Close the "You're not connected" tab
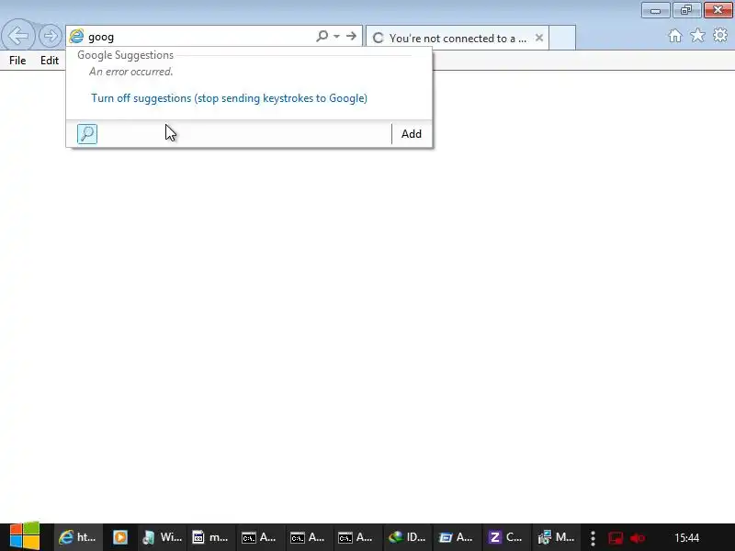The height and width of the screenshot is (551, 735). 539,38
